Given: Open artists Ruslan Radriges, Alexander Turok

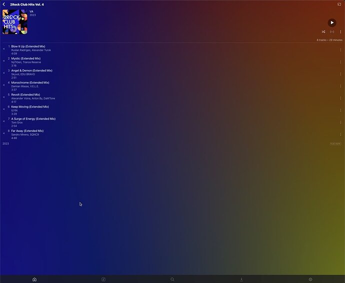Looking at the screenshot, I should coord(31,50).
